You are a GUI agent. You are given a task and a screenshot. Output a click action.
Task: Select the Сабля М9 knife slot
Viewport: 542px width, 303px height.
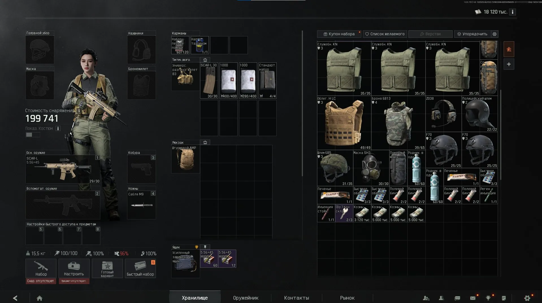tap(141, 205)
